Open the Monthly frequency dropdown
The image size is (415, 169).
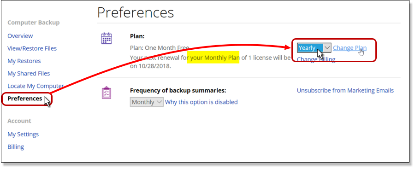(147, 102)
